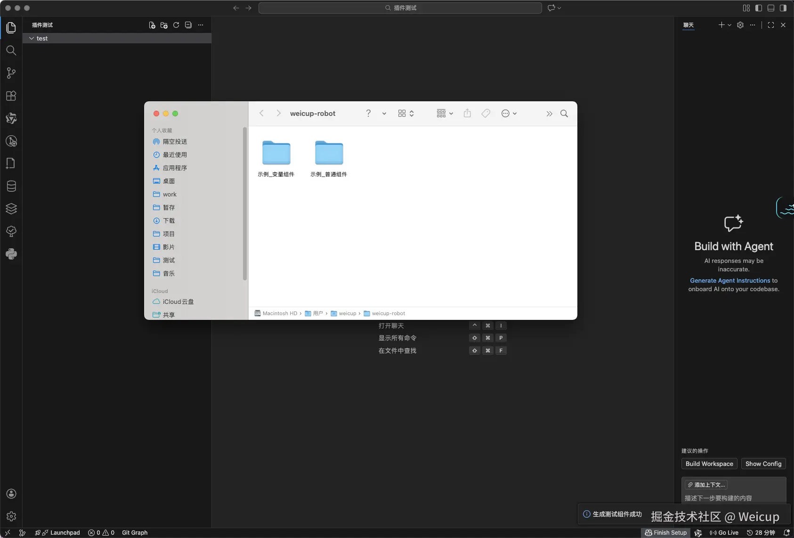Select 应用程序 in Finder sidebar

point(170,168)
